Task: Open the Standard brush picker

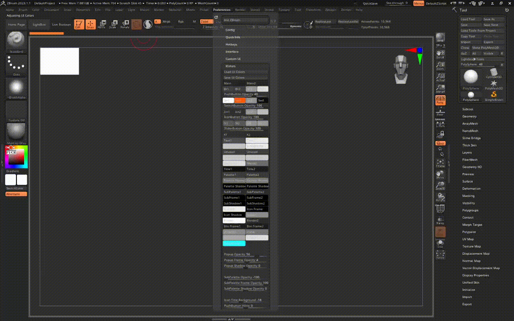Action: (16, 42)
